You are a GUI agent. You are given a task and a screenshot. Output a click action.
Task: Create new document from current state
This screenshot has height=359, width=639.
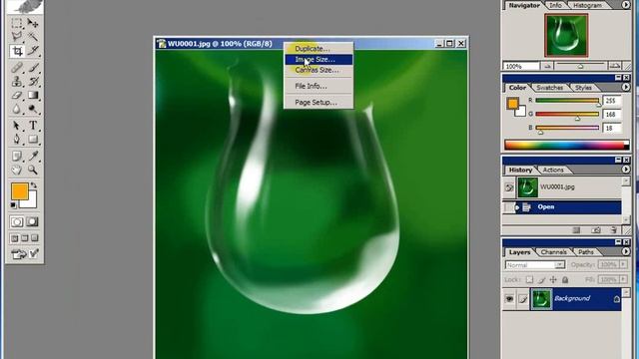pos(576,230)
